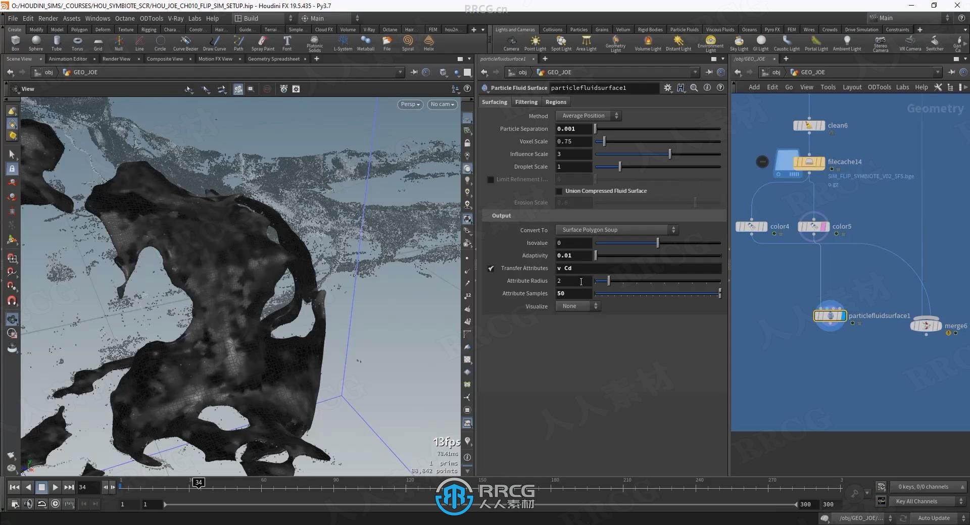Create a Spiral shape
Image resolution: width=970 pixels, height=525 pixels.
coord(408,43)
